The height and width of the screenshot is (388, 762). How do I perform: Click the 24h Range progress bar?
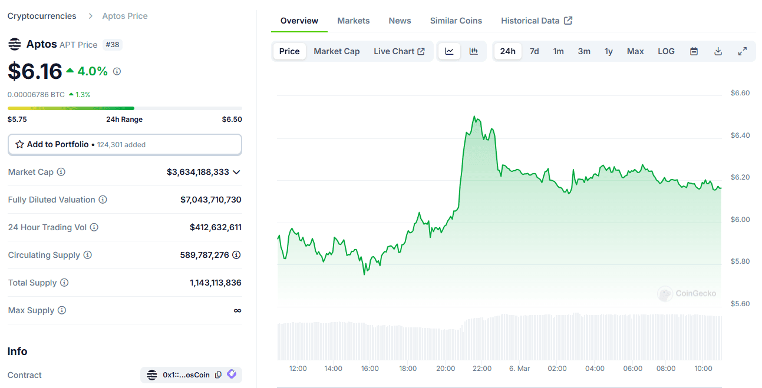tap(125, 108)
